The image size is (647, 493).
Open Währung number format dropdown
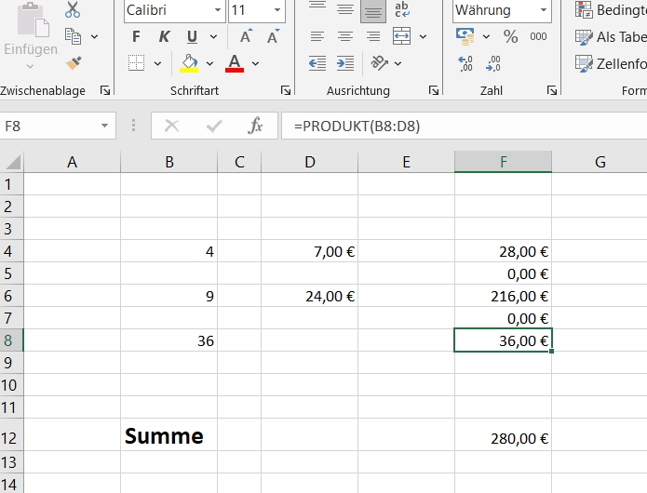544,10
